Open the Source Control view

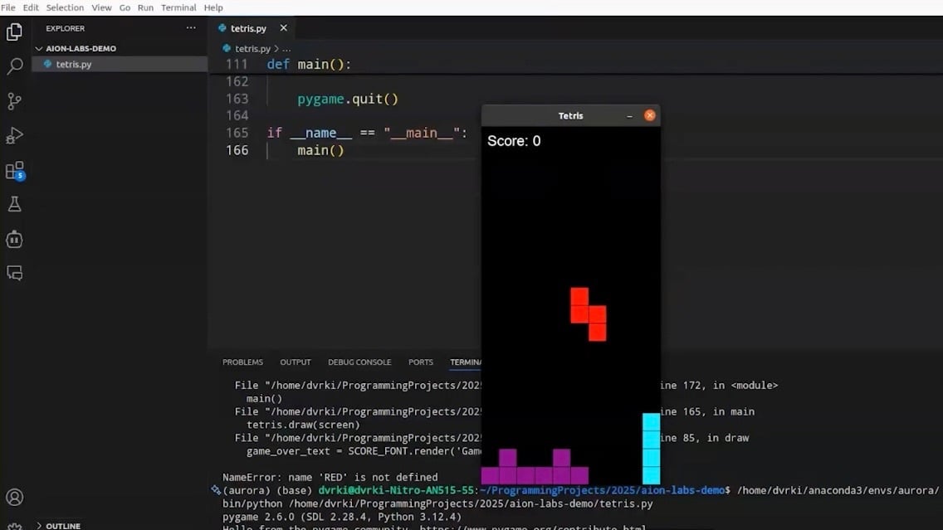(14, 100)
